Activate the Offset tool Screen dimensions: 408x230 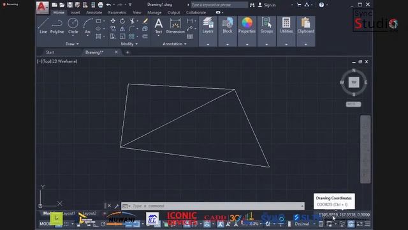[145, 36]
